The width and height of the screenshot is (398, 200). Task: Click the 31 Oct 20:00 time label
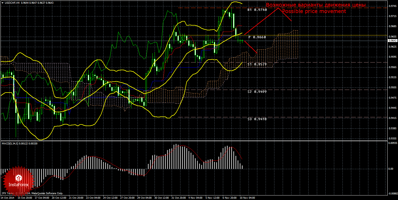click(x=179, y=198)
